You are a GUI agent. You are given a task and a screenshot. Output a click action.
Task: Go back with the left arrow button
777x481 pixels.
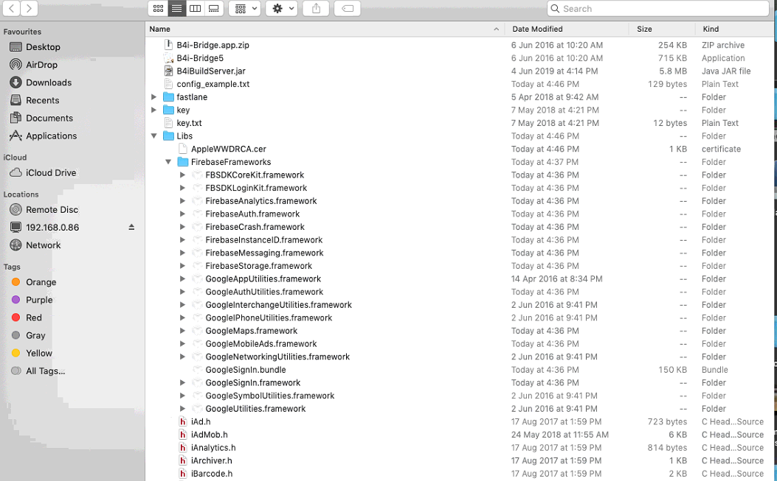(11, 8)
